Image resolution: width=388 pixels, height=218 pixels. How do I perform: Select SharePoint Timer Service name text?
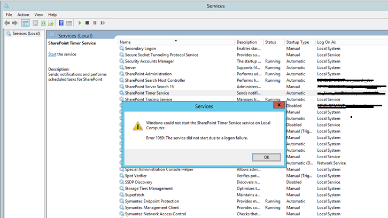pos(147,93)
